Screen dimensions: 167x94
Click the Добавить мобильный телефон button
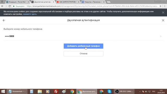point(83,46)
